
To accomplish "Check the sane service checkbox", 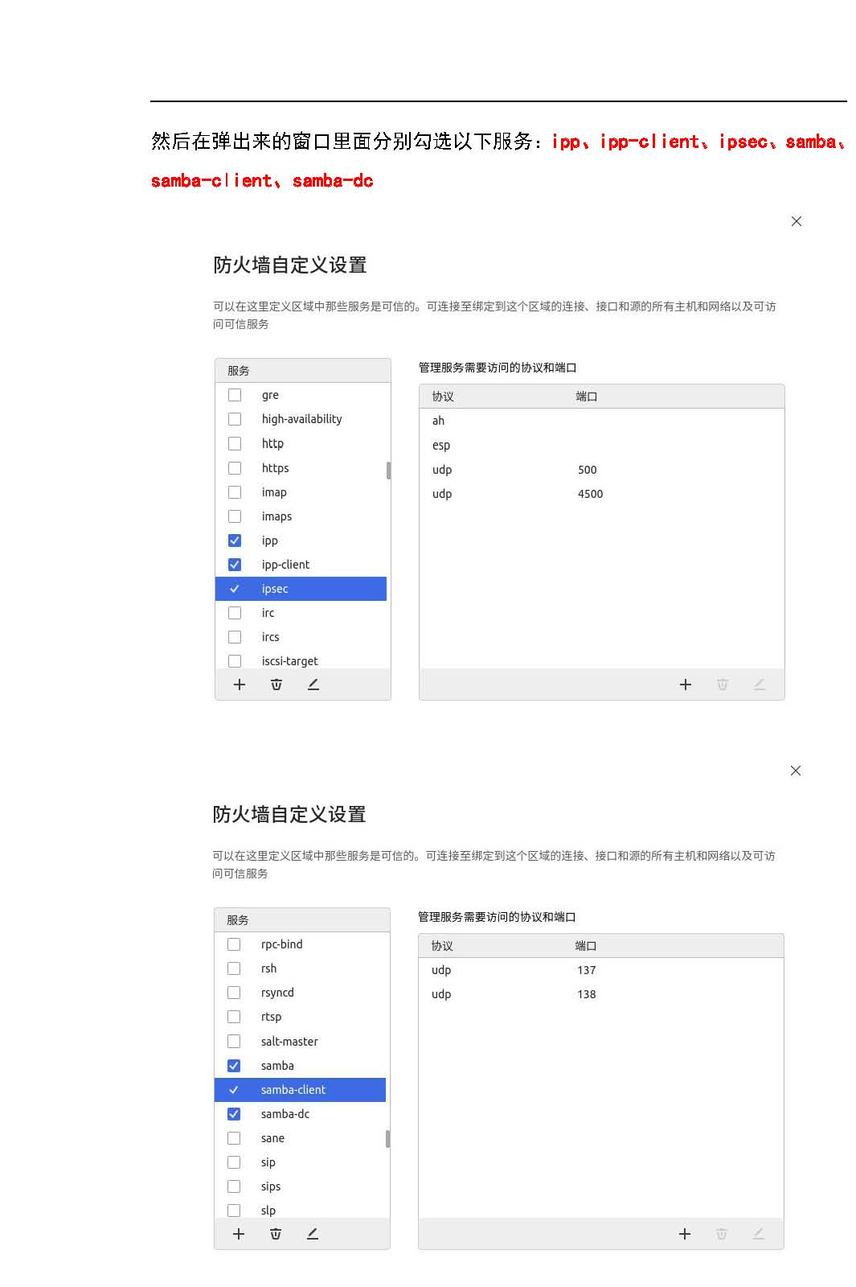I will (x=234, y=1138).
